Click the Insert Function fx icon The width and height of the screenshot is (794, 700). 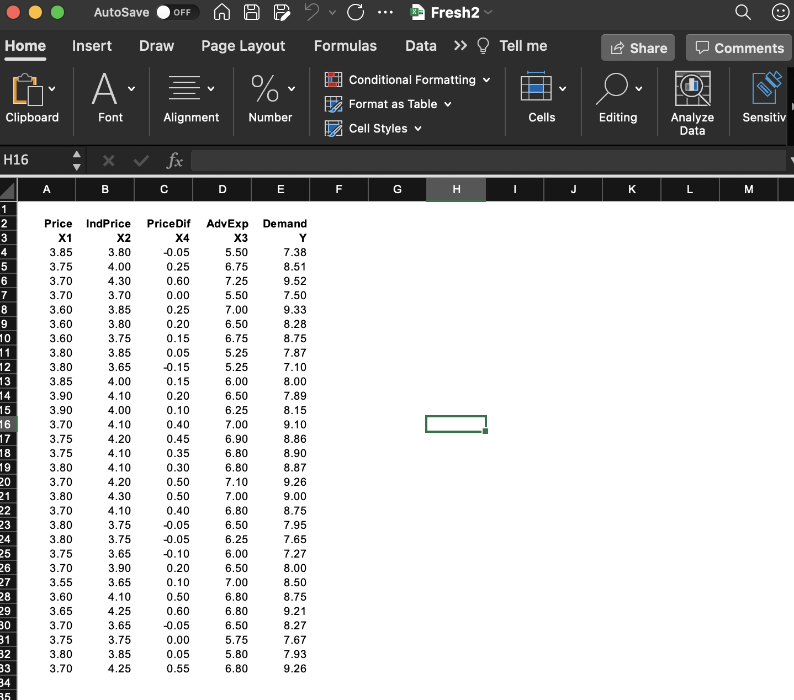coord(174,161)
